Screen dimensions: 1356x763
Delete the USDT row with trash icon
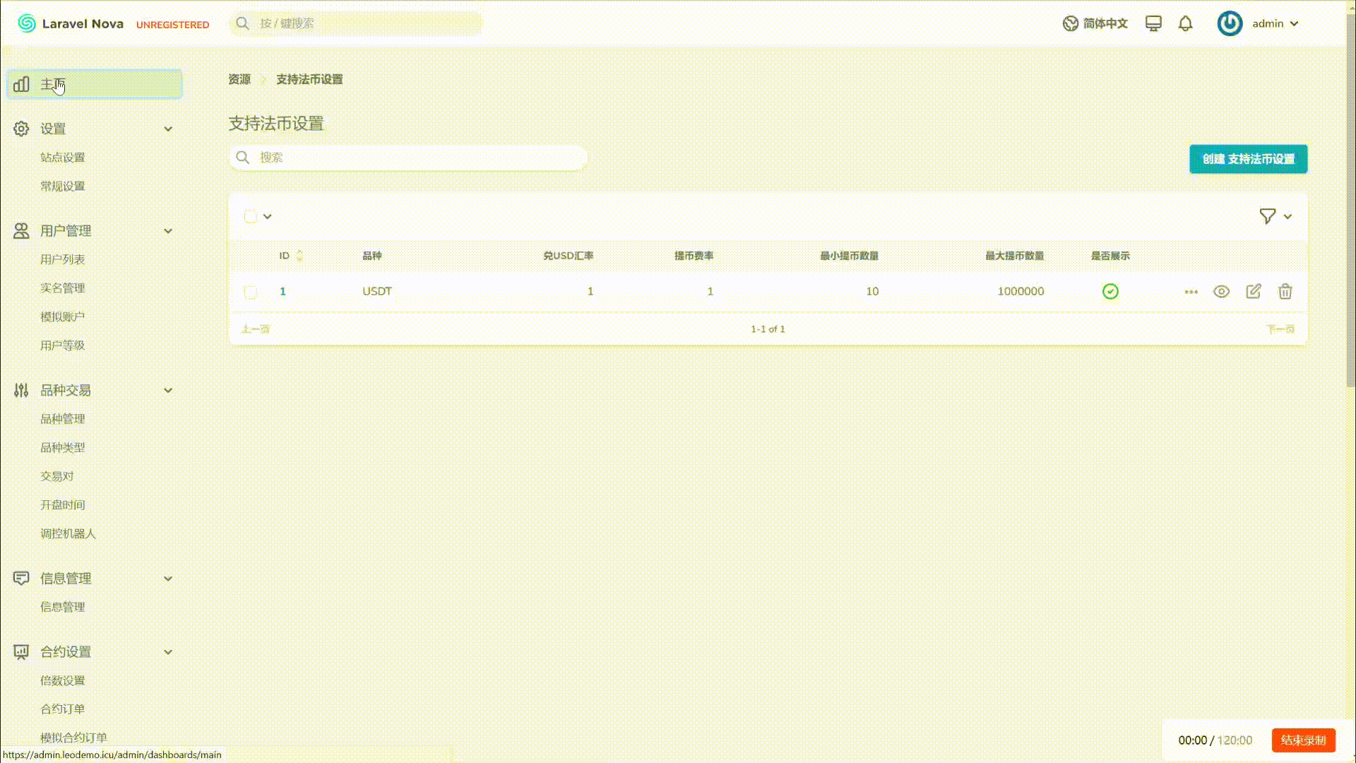1285,291
